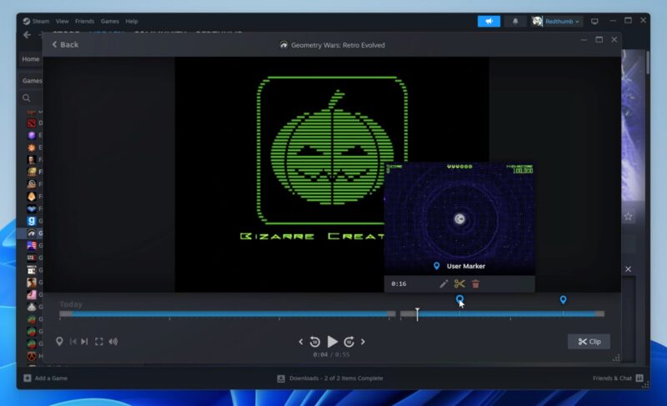Viewport: 667px width, 406px height.
Task: Close the side panel with the X
Action: (x=629, y=269)
